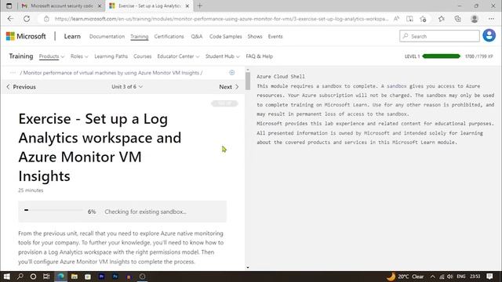
Task: Open Microsoft Store on taskbar
Action: 88,277
